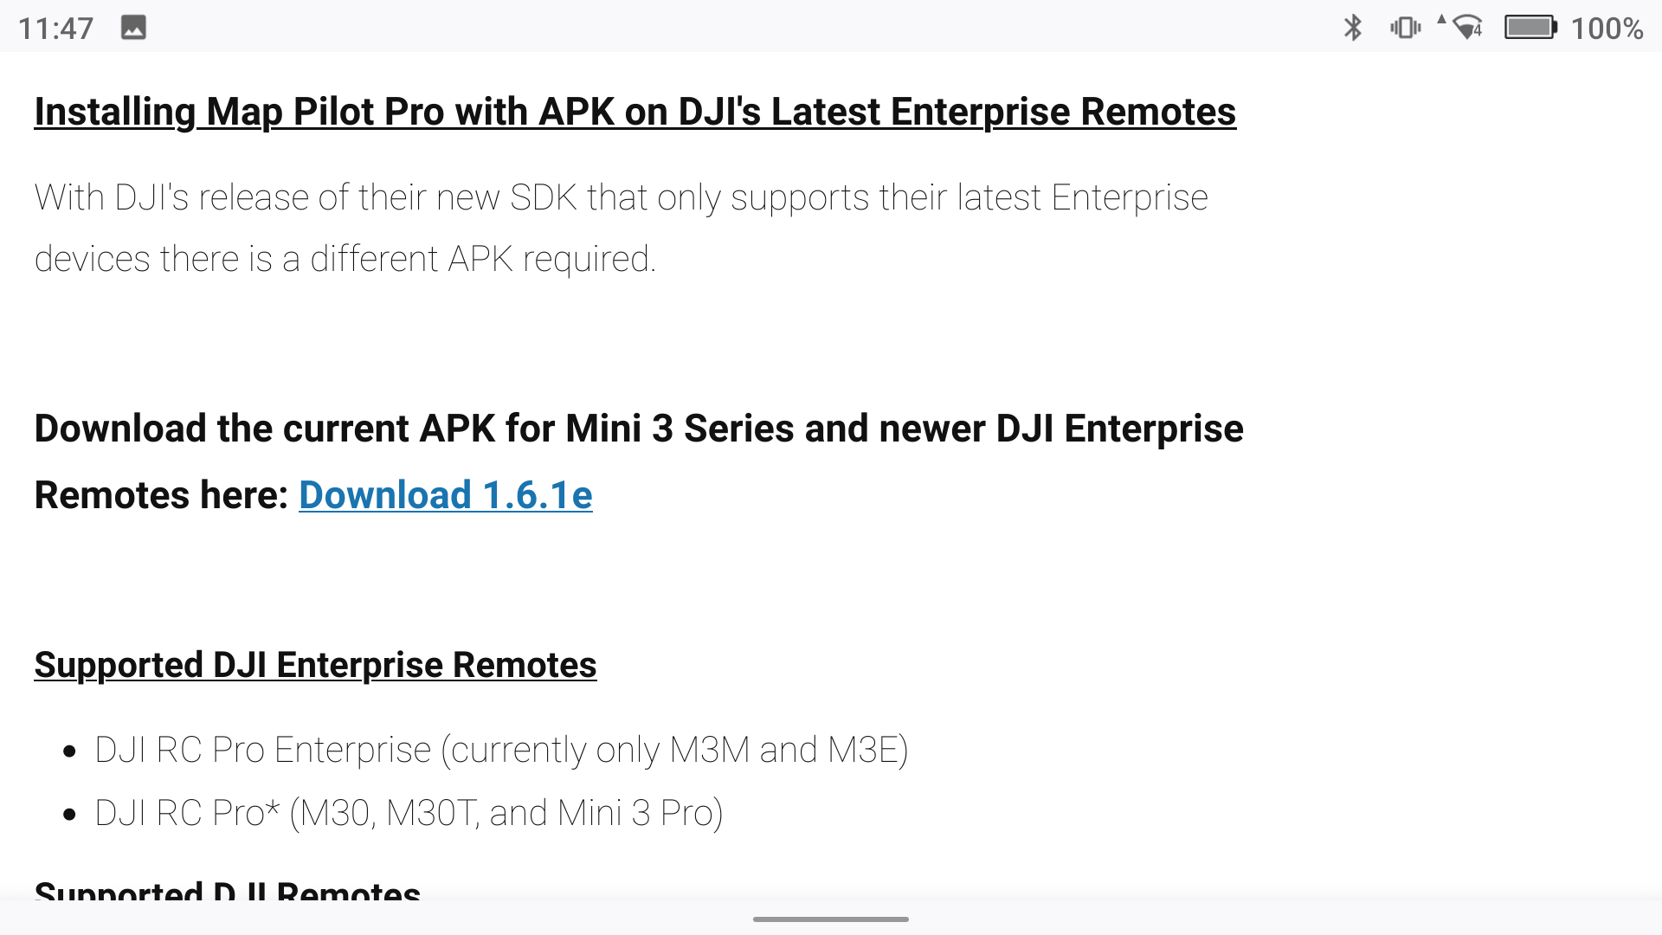Tap the 'Remotes here:' label text
Screen dimensions: 1662x935
tap(161, 495)
